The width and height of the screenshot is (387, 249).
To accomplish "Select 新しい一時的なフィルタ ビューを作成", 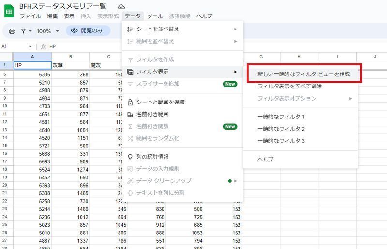I will (x=303, y=74).
